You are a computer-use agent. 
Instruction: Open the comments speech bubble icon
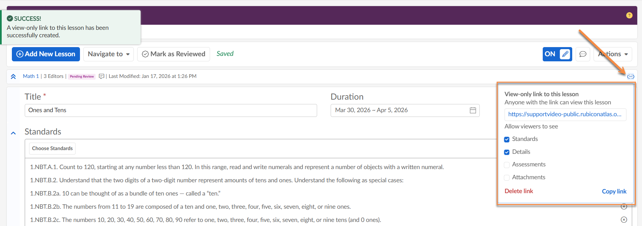click(x=583, y=54)
